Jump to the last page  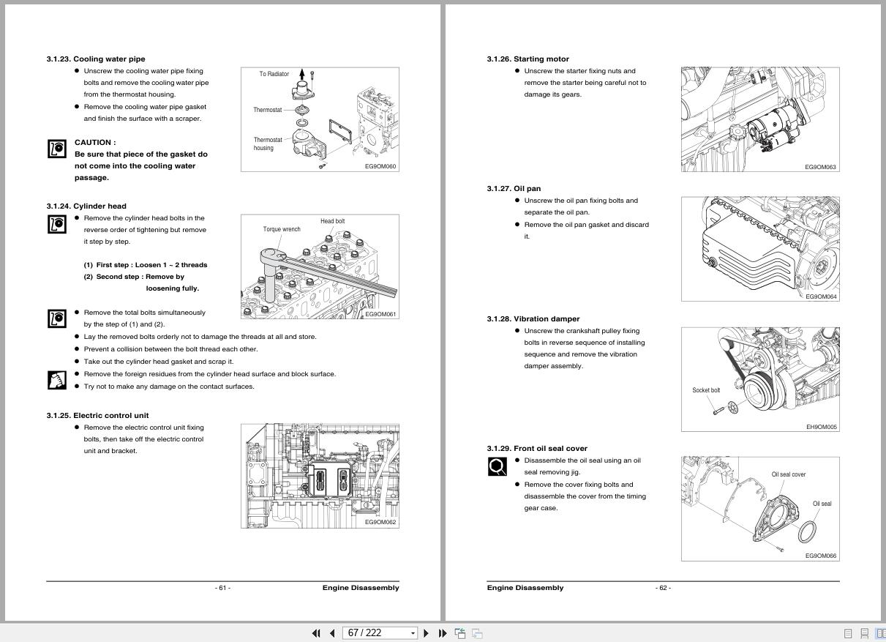click(x=443, y=633)
